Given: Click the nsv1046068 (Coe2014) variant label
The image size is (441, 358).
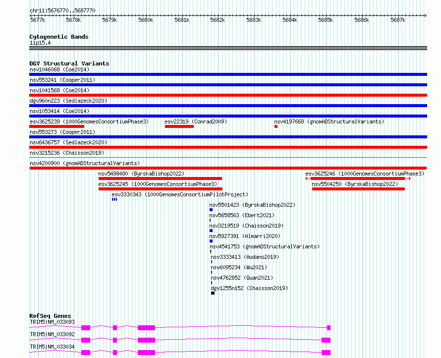Looking at the screenshot, I should coord(59,69).
